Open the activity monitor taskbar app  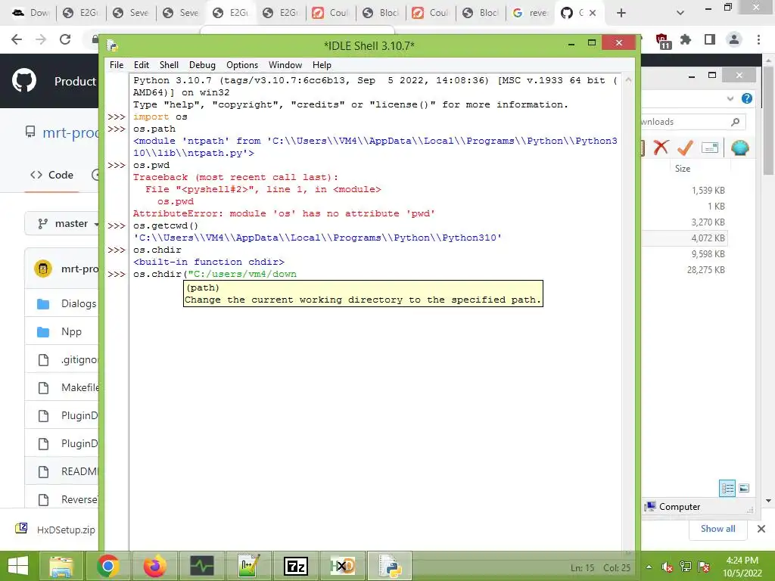(201, 566)
